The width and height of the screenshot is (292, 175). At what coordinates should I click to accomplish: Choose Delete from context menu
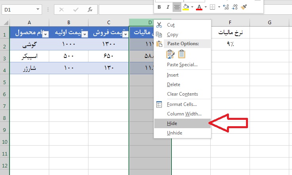[x=182, y=85]
